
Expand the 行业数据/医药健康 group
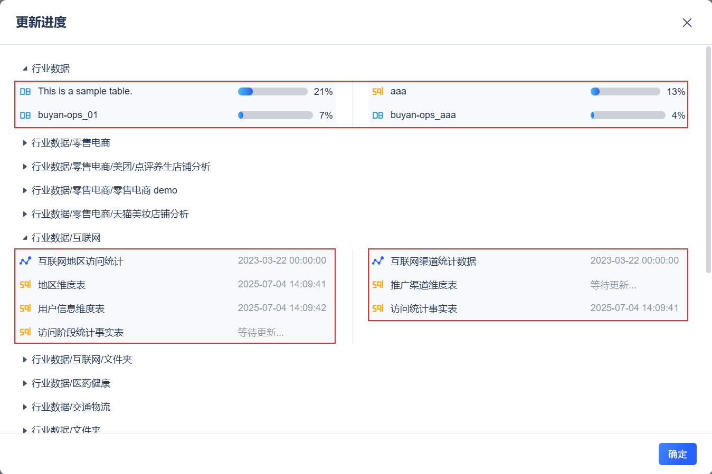(25, 383)
